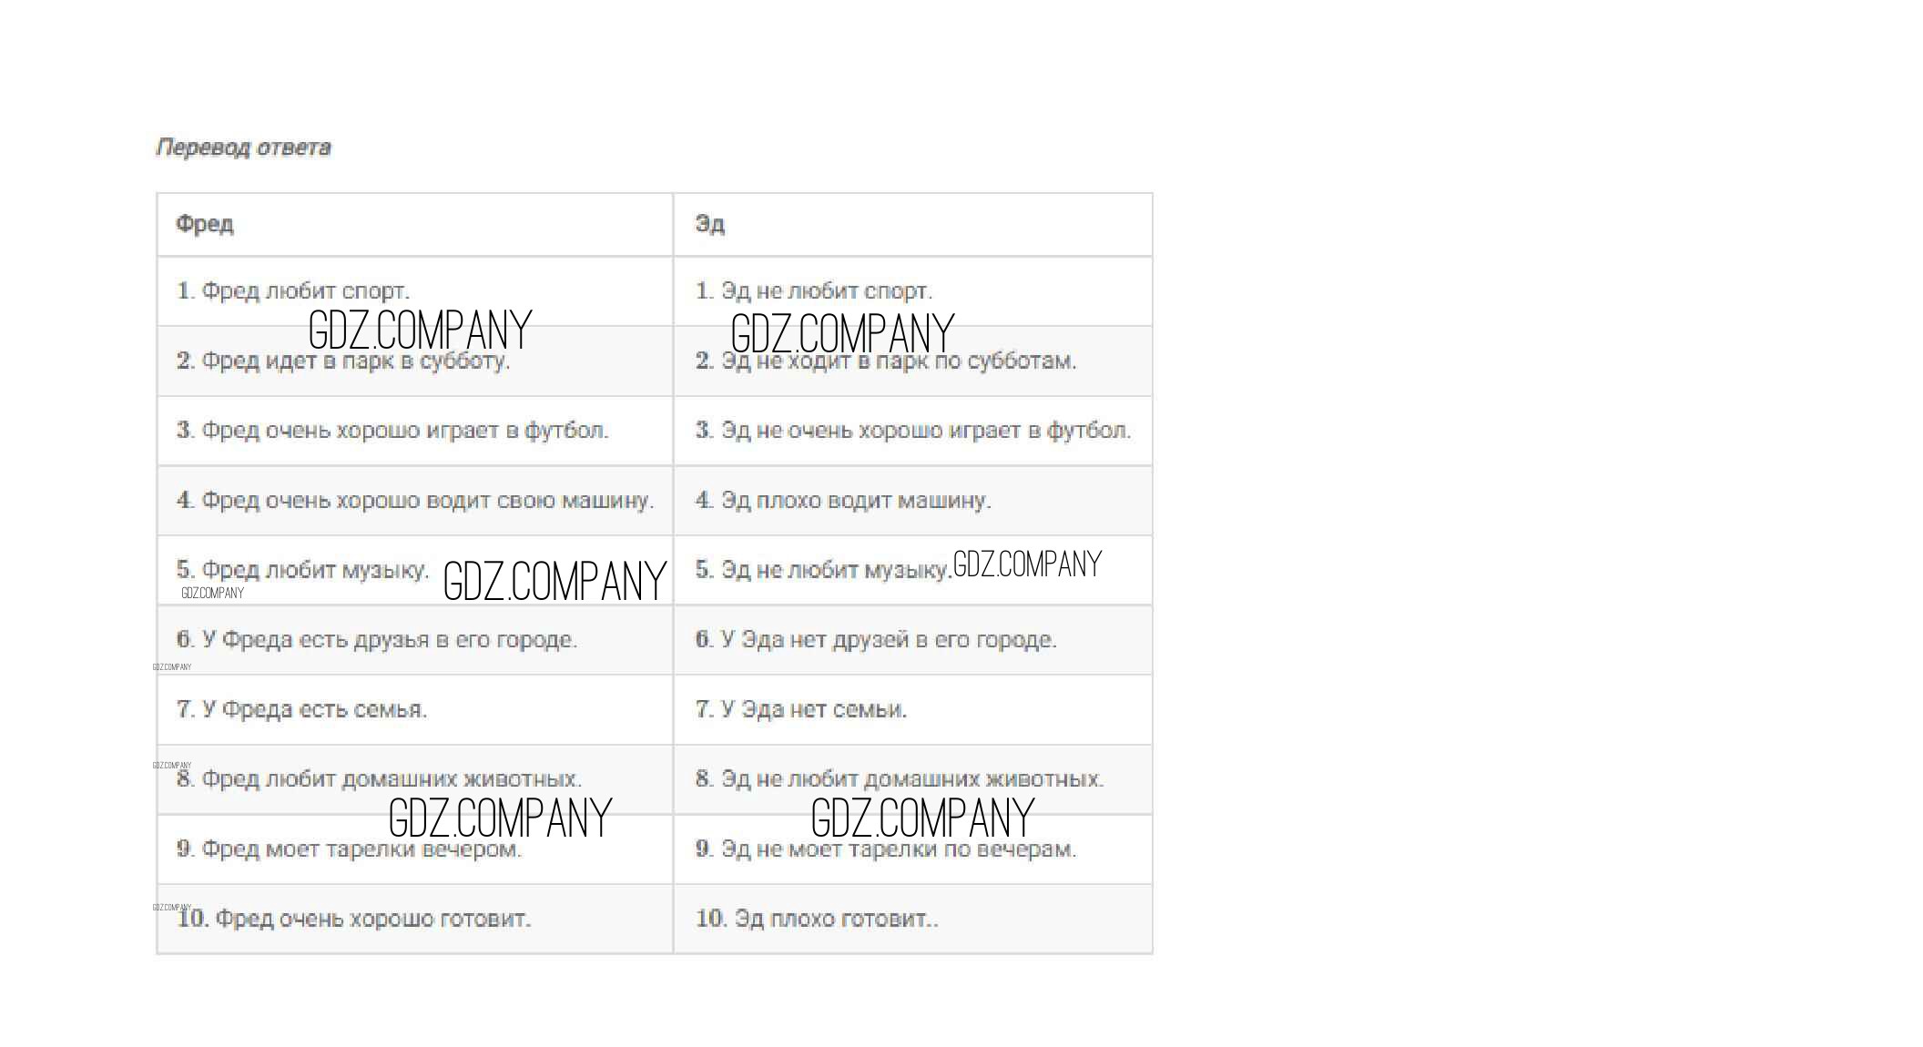Click 'Фред очень хорошо водит свою машину'
Viewport: 1923px width, 1047px height.
pos(415,501)
